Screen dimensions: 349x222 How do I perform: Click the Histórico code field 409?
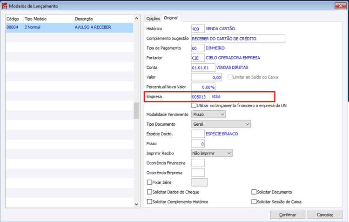point(198,29)
